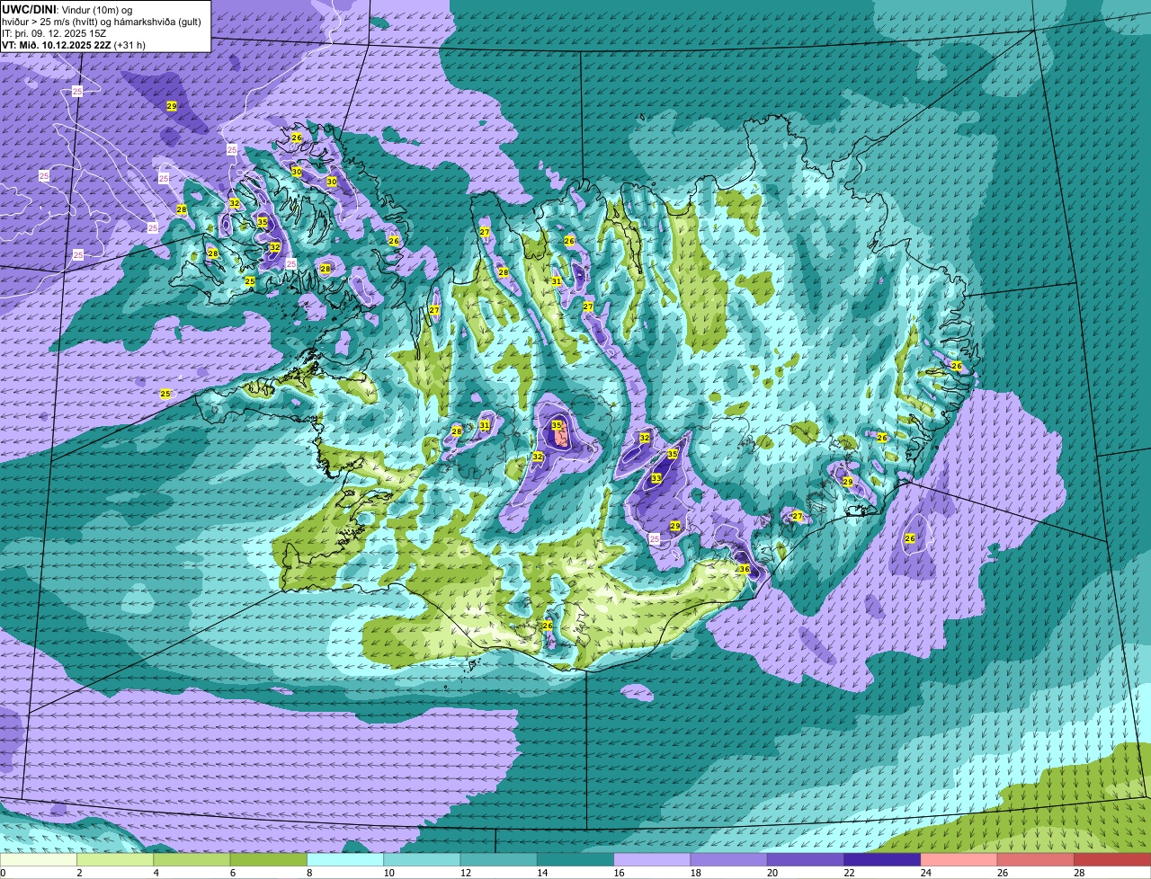Click the 20–22 m/s purple legend swatch
Image resolution: width=1151 pixels, height=879 pixels.
(806, 860)
